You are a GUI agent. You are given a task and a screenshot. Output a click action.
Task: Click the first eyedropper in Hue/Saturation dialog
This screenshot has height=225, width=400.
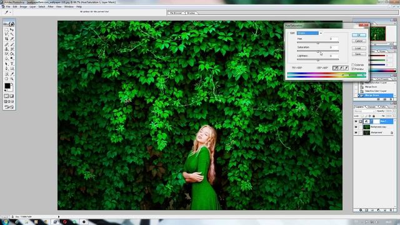click(335, 68)
